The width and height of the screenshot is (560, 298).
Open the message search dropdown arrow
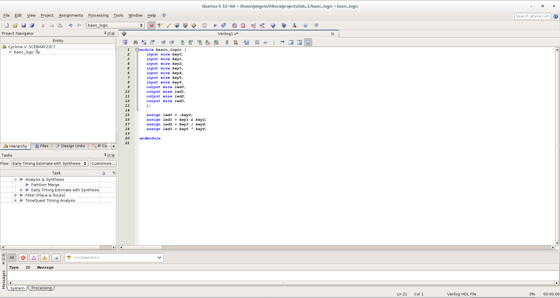tap(159, 257)
